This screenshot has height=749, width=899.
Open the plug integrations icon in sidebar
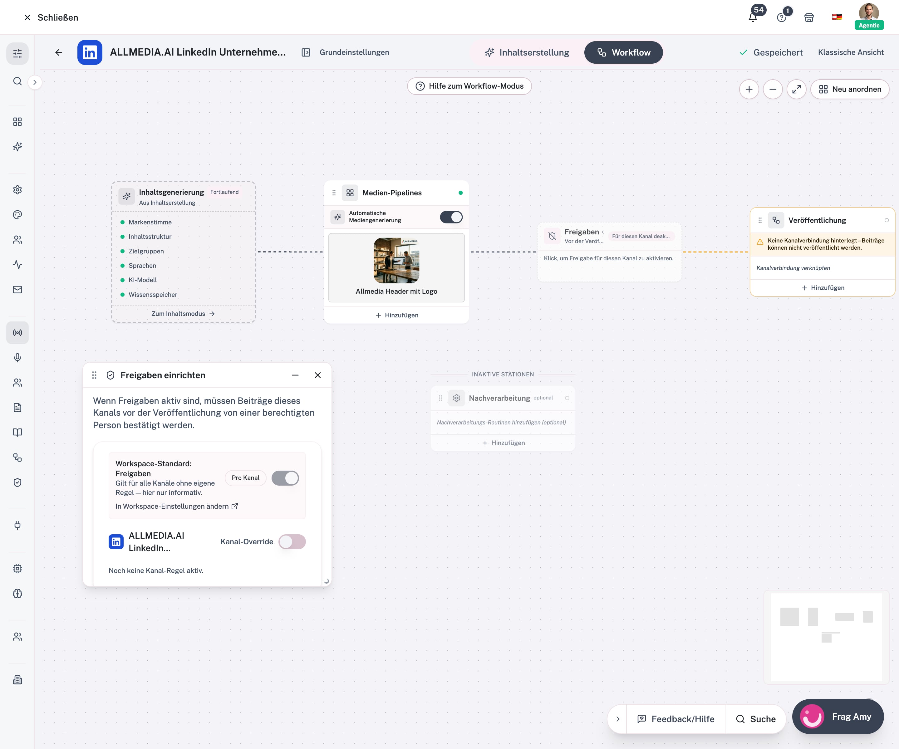(x=17, y=525)
